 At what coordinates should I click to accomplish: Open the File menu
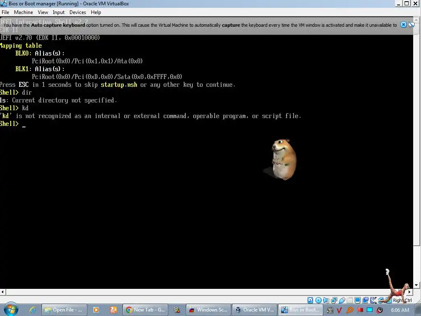click(5, 12)
